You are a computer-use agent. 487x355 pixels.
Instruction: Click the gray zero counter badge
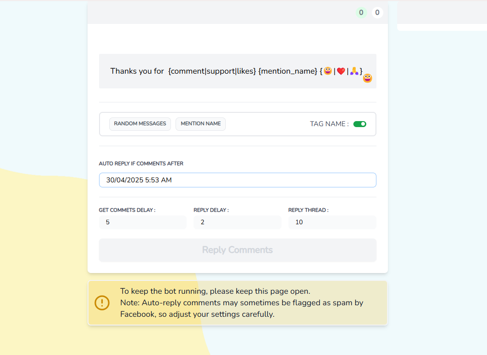click(x=377, y=13)
